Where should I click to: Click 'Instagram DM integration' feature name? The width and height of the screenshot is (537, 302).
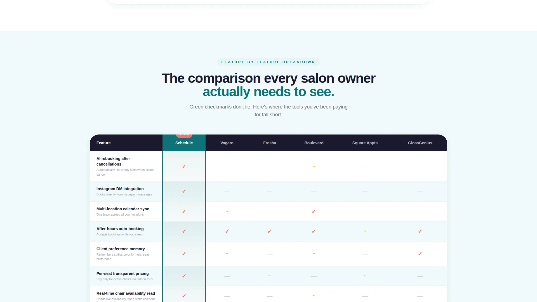tap(120, 189)
